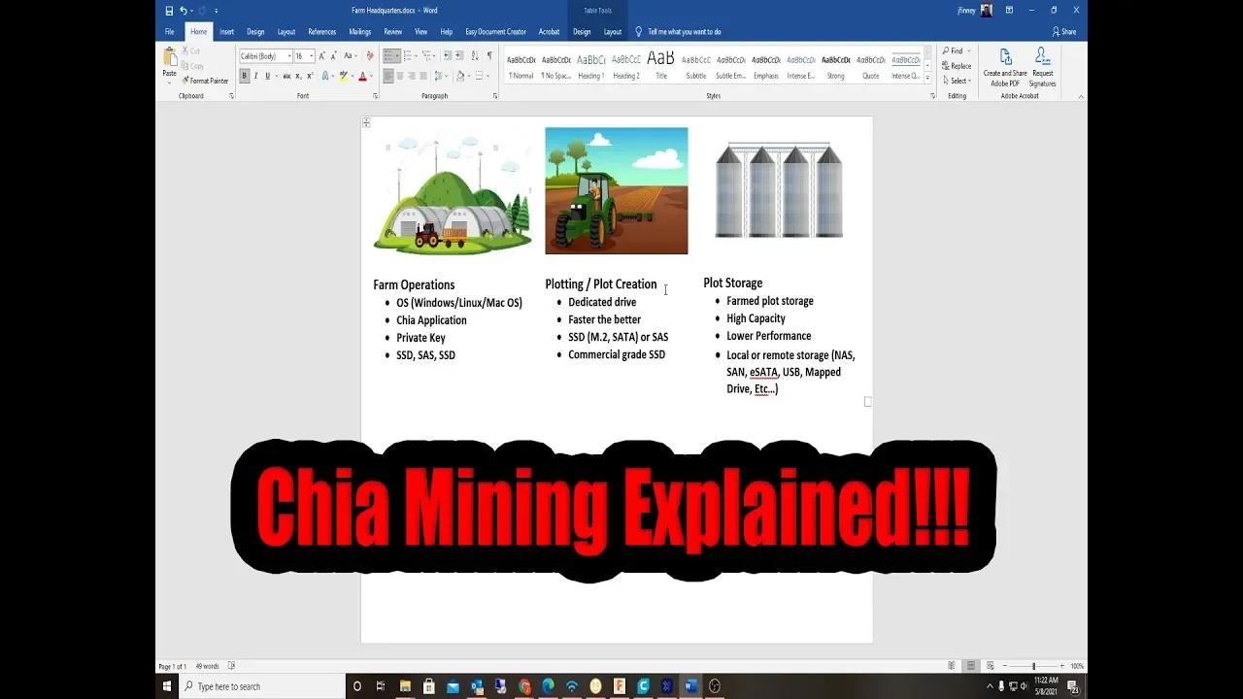Open the Mailings ribbon tab
Image resolution: width=1243 pixels, height=699 pixels.
coord(360,31)
